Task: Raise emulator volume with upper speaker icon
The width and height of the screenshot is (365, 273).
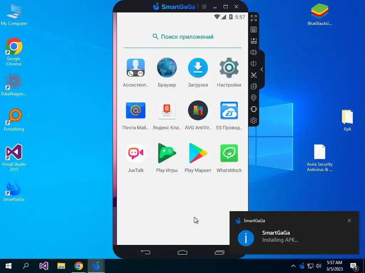Action: tap(253, 52)
